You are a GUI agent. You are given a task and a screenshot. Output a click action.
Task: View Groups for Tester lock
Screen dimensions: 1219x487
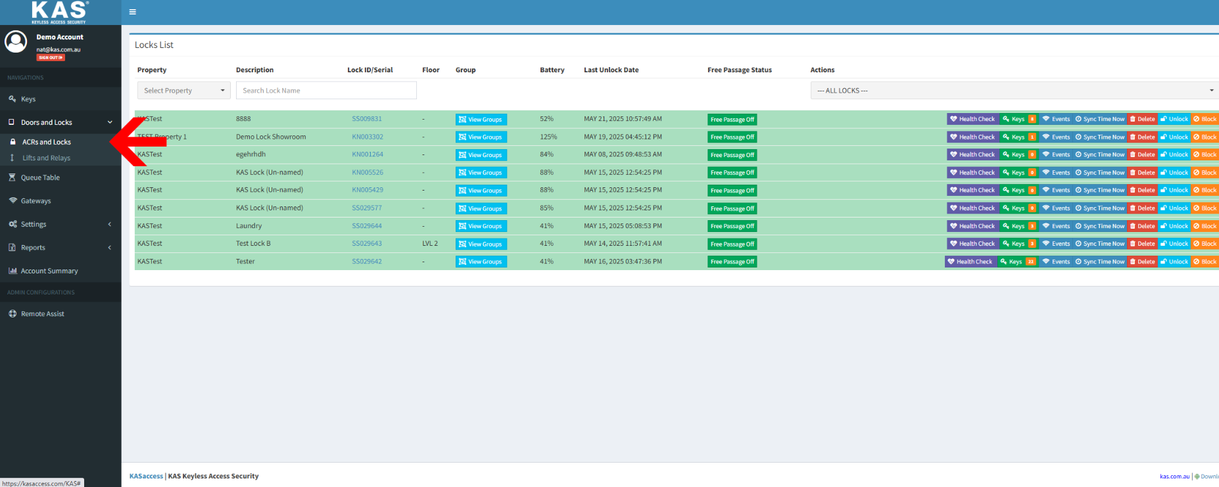481,262
